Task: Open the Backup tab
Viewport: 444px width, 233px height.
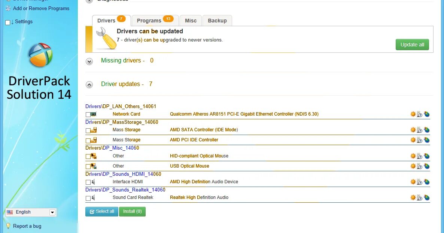Action: coord(217,20)
